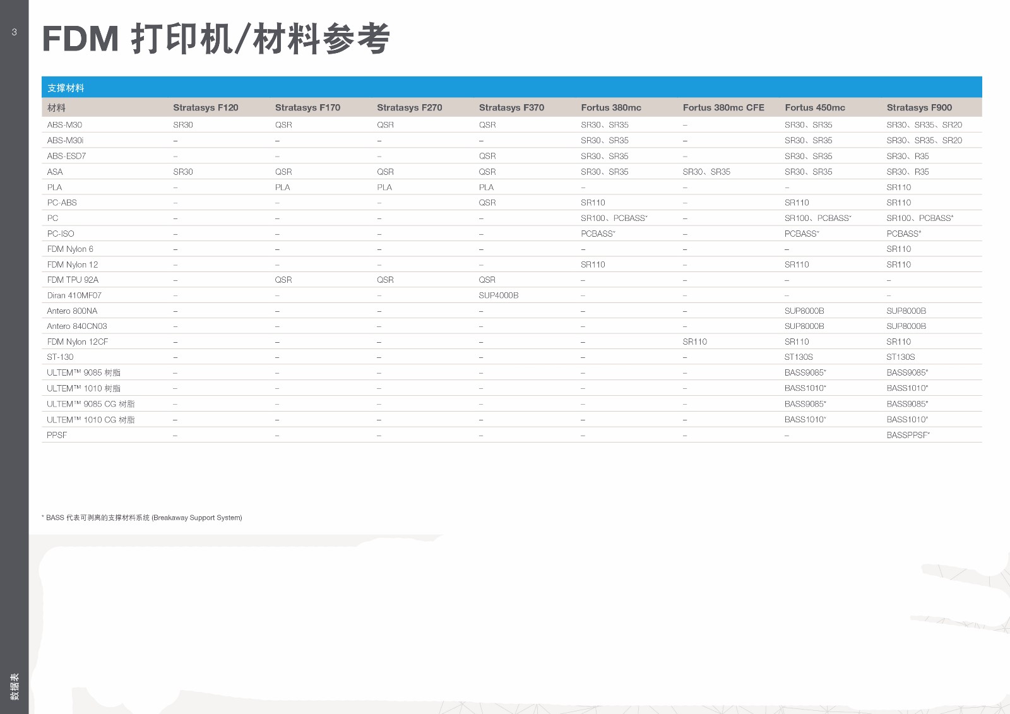
Task: Select the "Antero 840CN03" row label
Action: point(77,326)
